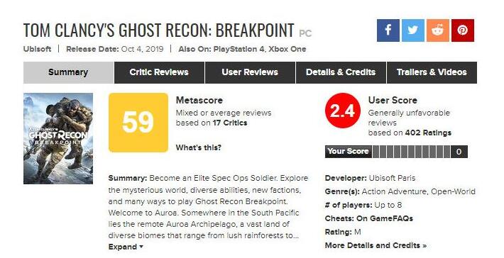Click the Ghost Recon Breakpoint cover thumbnail
This screenshot has width=504, height=258.
click(x=58, y=139)
